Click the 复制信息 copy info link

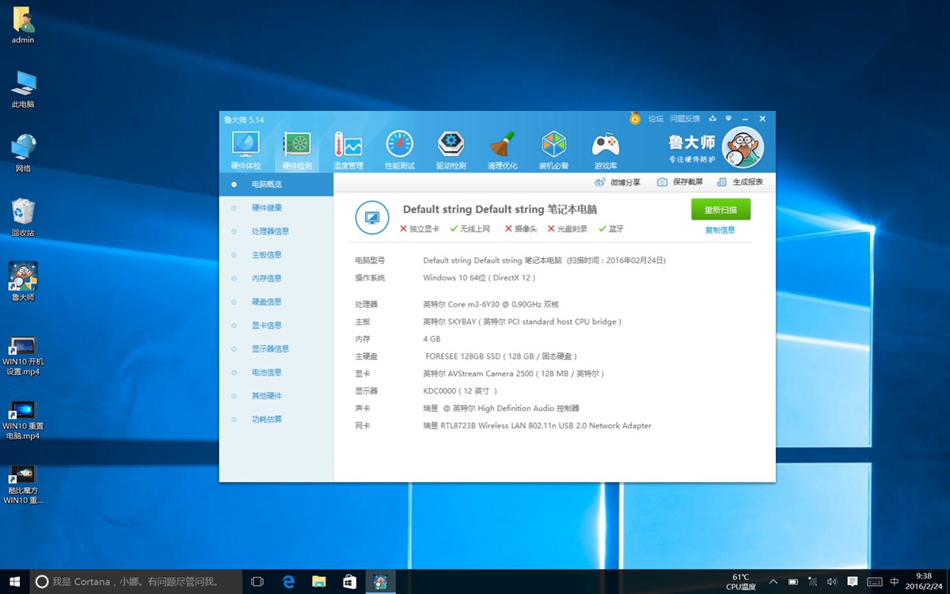tap(720, 230)
